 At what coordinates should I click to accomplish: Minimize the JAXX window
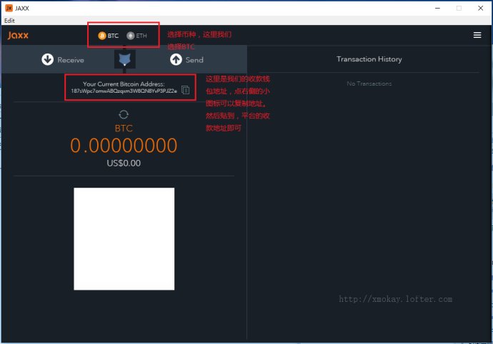(x=437, y=8)
